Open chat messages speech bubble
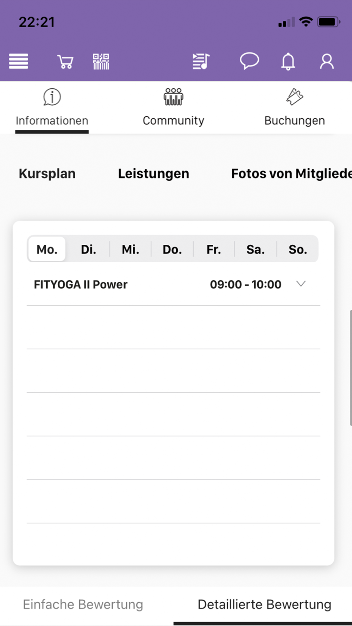Screen dimensions: 352x626 (x=249, y=61)
